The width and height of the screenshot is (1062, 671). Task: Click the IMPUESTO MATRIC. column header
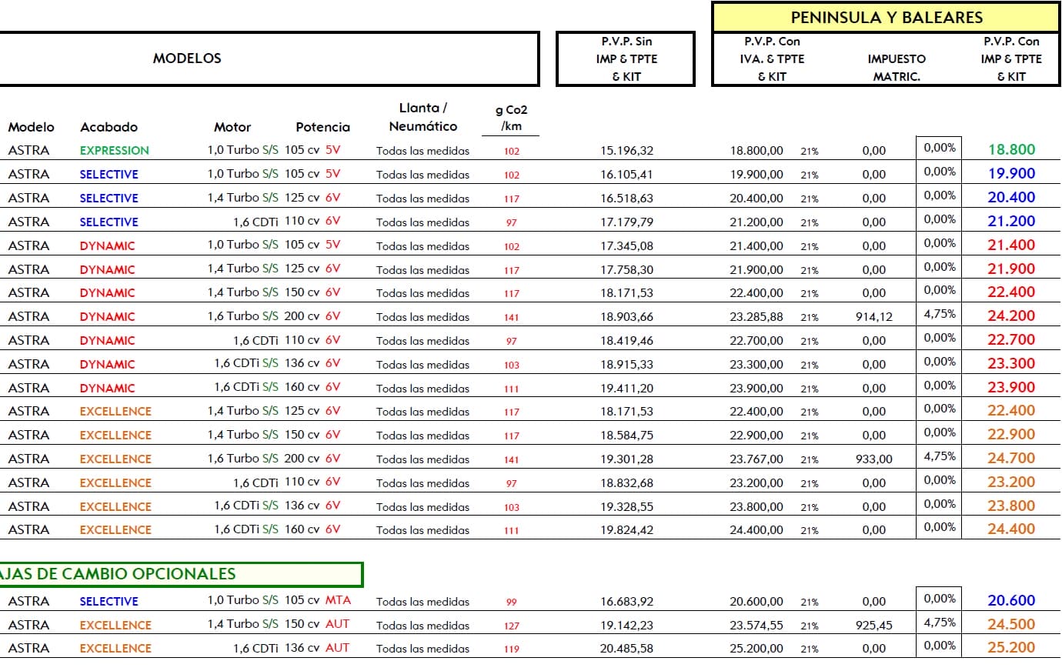(897, 68)
